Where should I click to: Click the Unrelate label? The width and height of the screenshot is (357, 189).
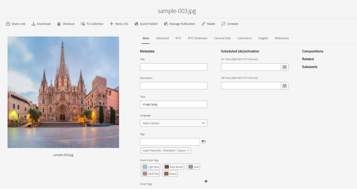point(232,24)
